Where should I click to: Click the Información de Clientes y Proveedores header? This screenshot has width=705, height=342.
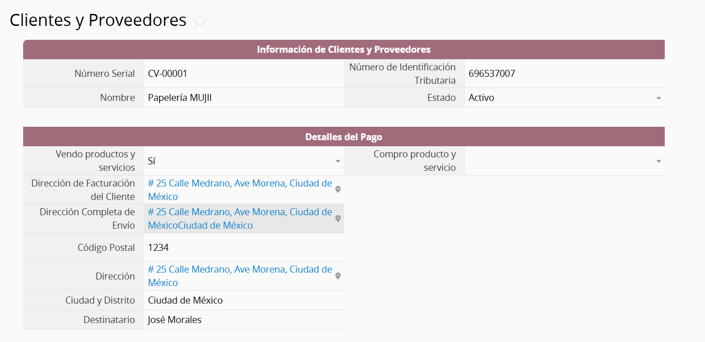[343, 50]
